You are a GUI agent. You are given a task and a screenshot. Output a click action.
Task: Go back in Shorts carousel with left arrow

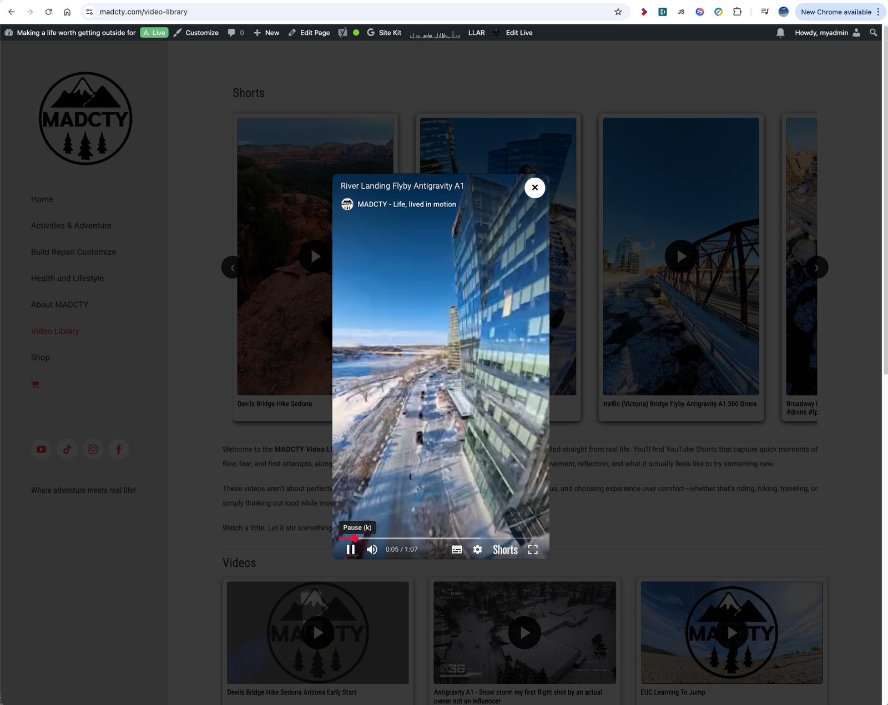(233, 268)
